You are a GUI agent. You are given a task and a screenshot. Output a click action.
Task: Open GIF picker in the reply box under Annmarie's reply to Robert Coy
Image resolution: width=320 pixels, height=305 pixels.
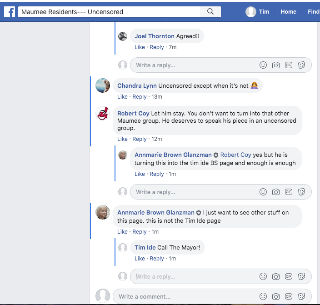289,192
